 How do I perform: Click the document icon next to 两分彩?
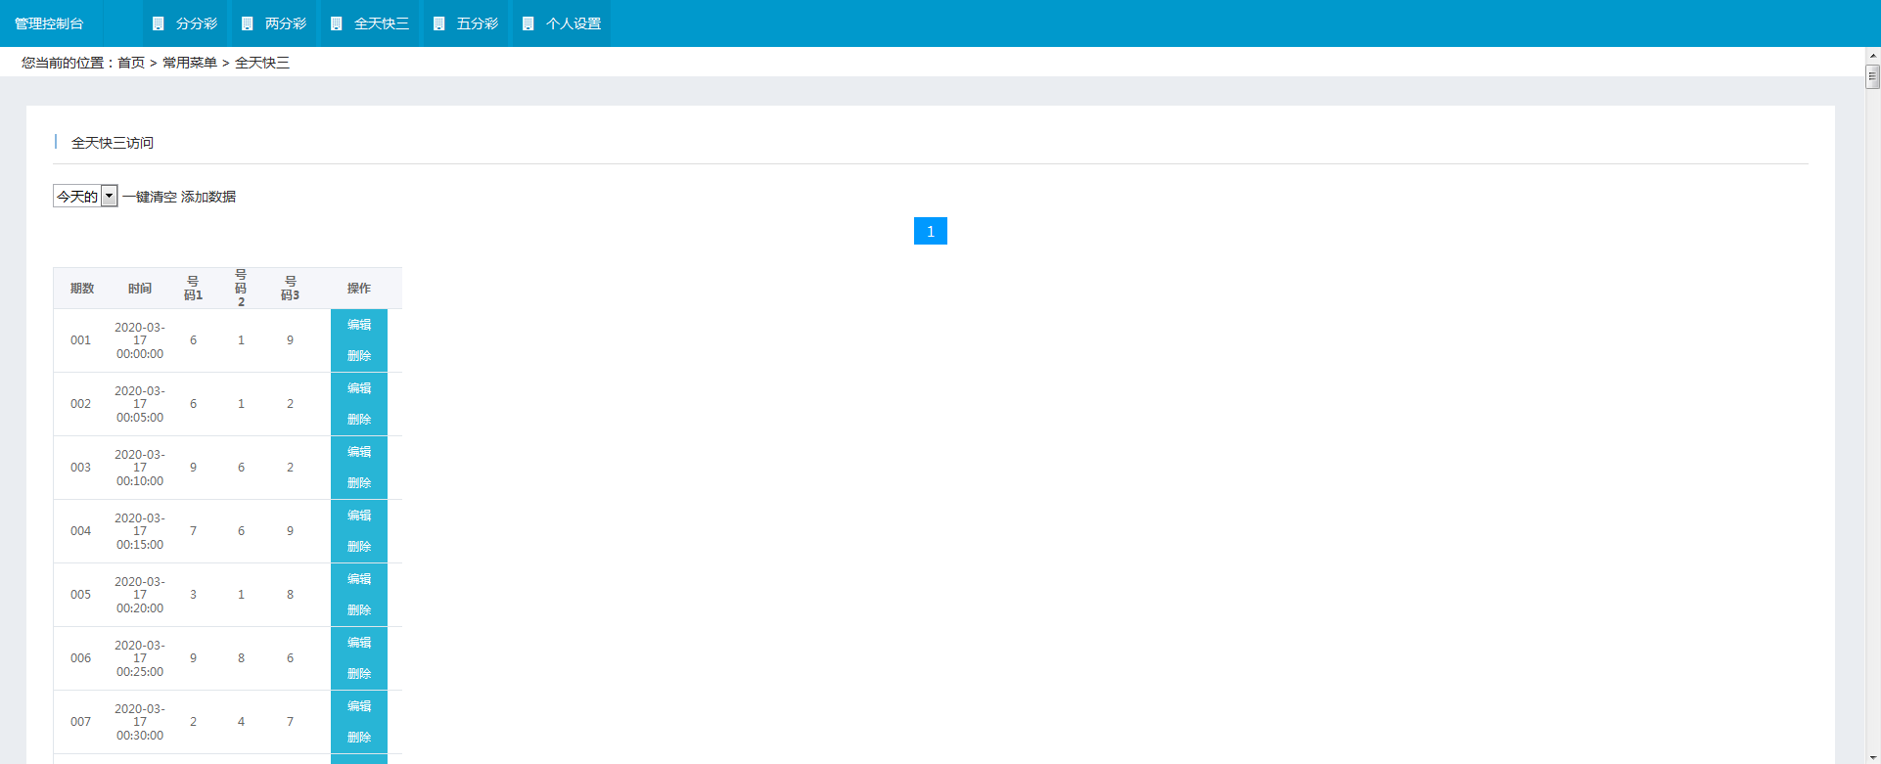coord(248,23)
